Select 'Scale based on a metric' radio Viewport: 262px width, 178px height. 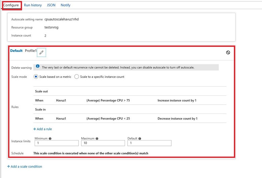point(36,77)
